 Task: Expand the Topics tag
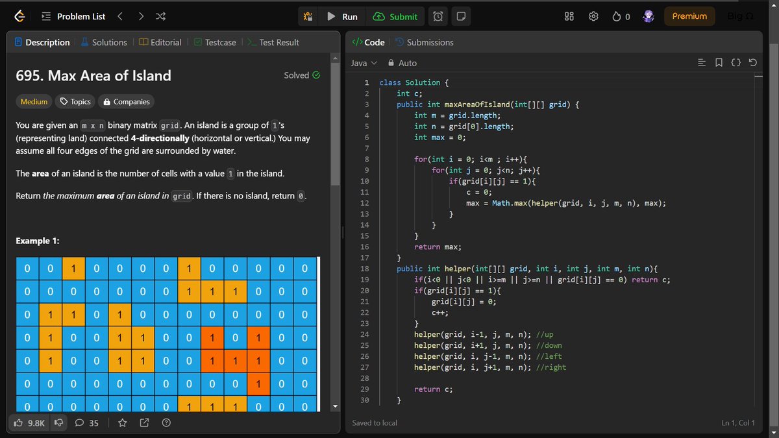tap(75, 102)
